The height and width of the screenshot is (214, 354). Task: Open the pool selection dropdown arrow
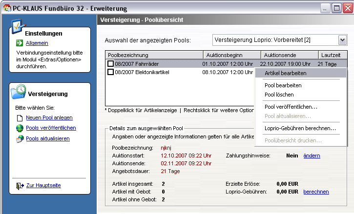[342, 39]
